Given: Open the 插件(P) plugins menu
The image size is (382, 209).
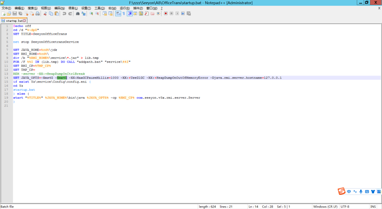Looking at the screenshot, I should tap(138, 8).
